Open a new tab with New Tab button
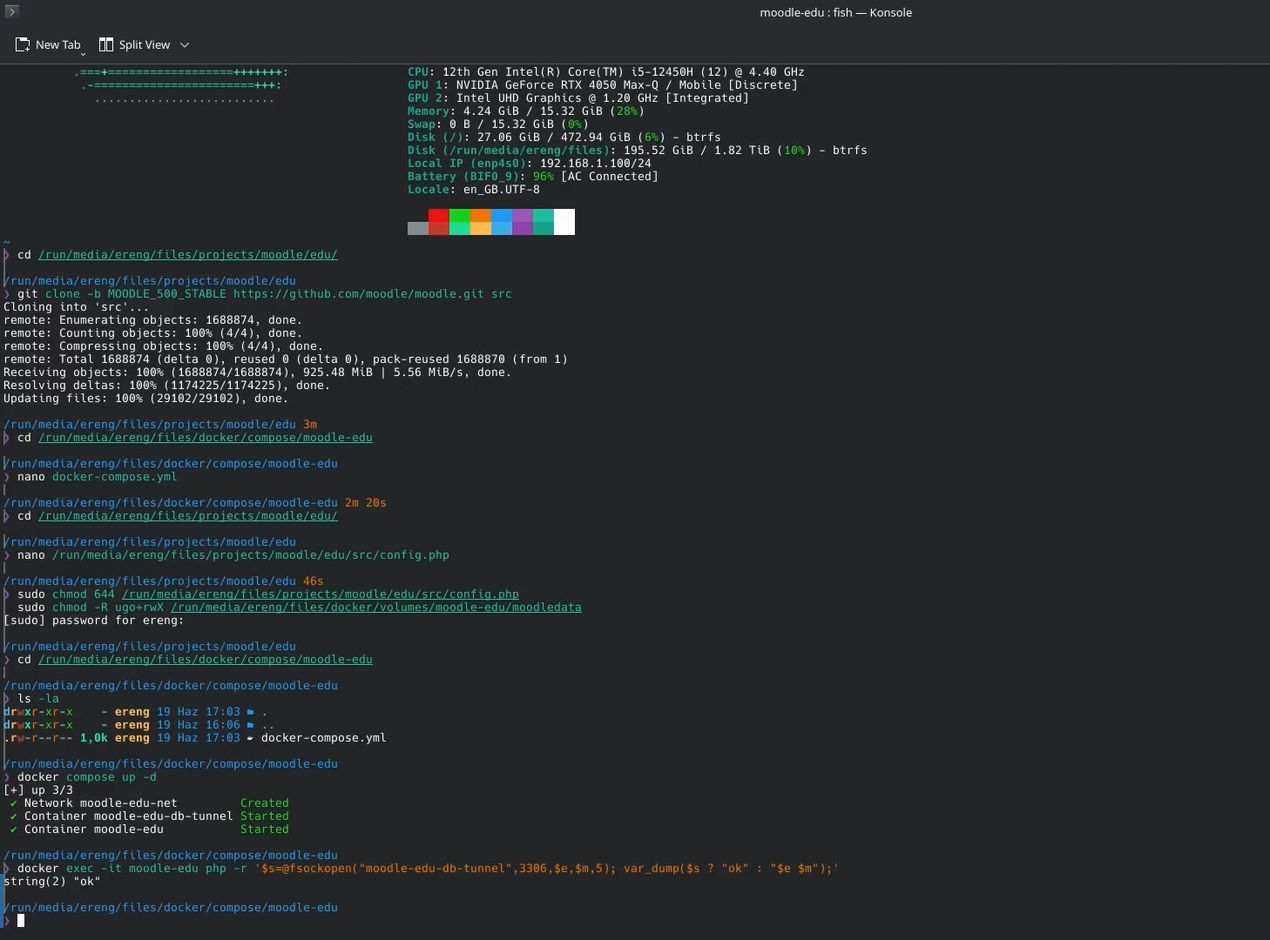 (x=48, y=44)
